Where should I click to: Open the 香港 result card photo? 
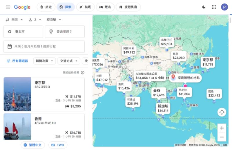pyautogui.click(x=17, y=127)
